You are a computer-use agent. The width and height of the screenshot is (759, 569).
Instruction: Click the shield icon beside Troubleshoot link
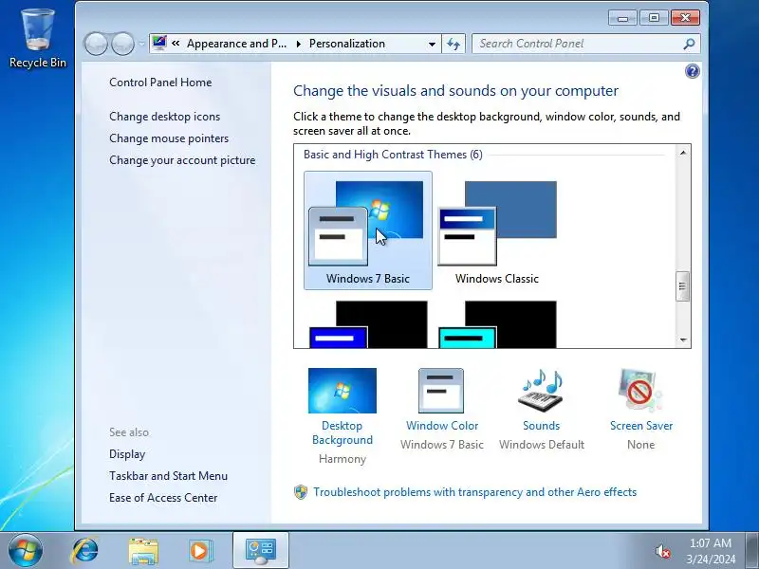point(301,492)
